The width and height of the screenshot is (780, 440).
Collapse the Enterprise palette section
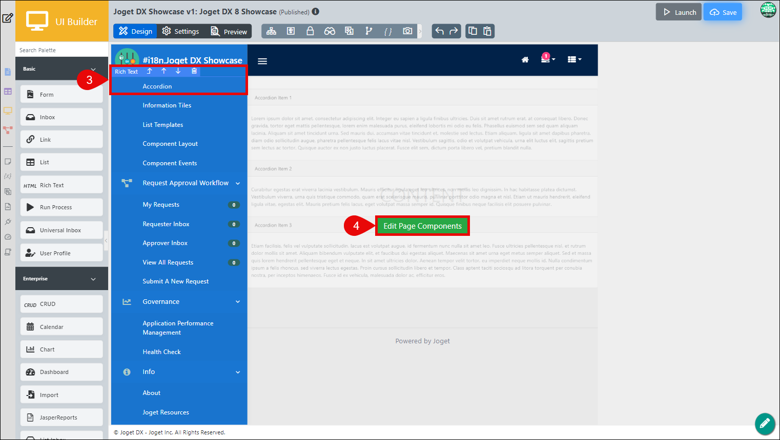[93, 279]
